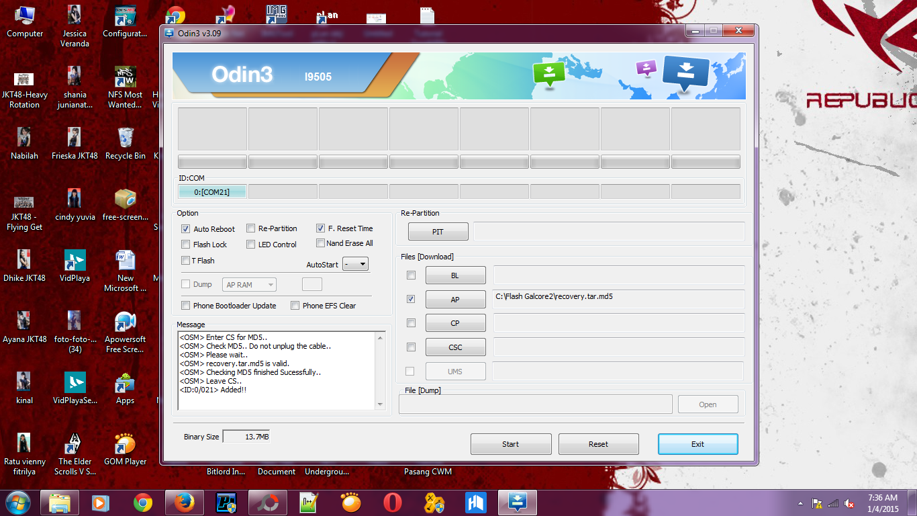Open the volume icon in system tray
The width and height of the screenshot is (917, 516).
pos(849,503)
